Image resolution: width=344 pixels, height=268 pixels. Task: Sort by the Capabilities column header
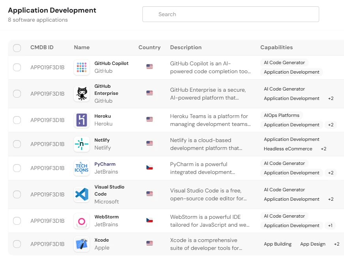[277, 47]
